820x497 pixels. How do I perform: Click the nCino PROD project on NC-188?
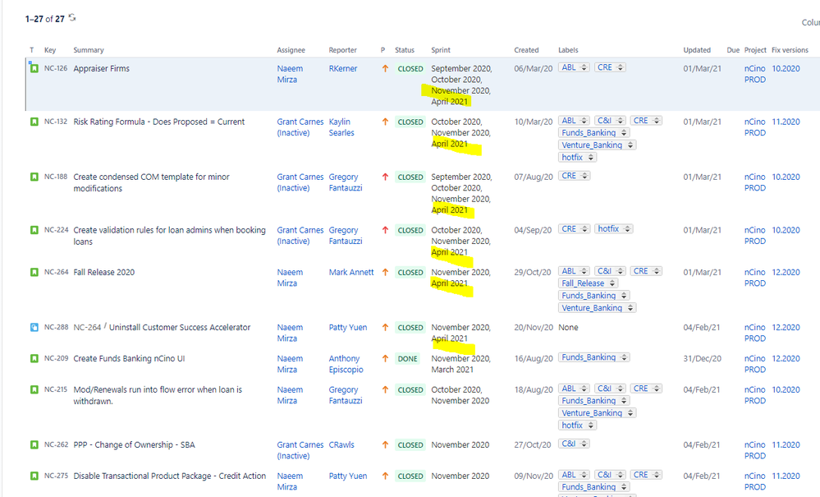tap(754, 182)
